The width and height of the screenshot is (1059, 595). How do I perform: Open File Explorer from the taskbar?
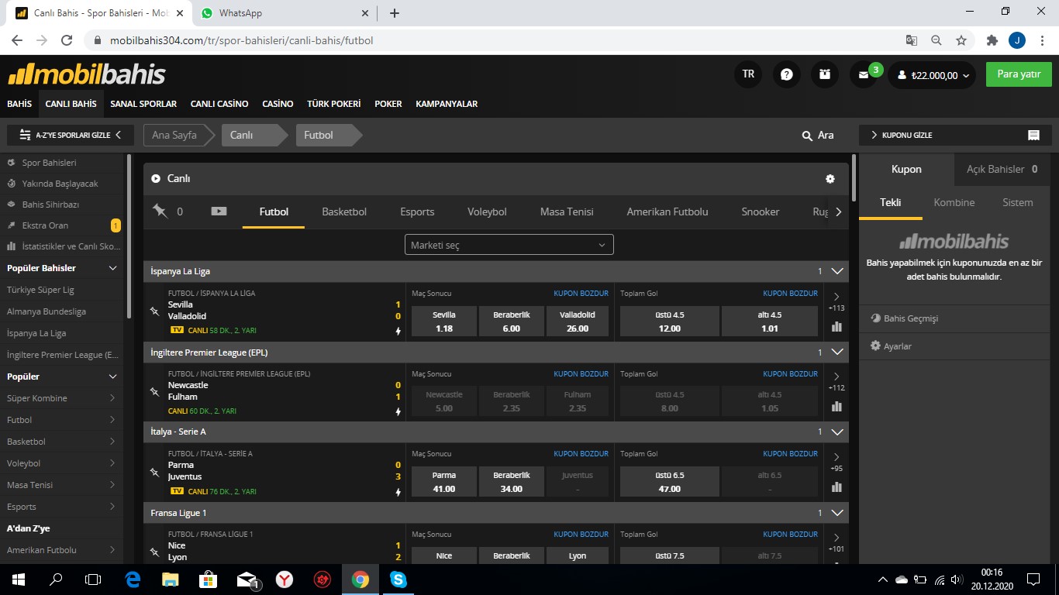(x=171, y=579)
